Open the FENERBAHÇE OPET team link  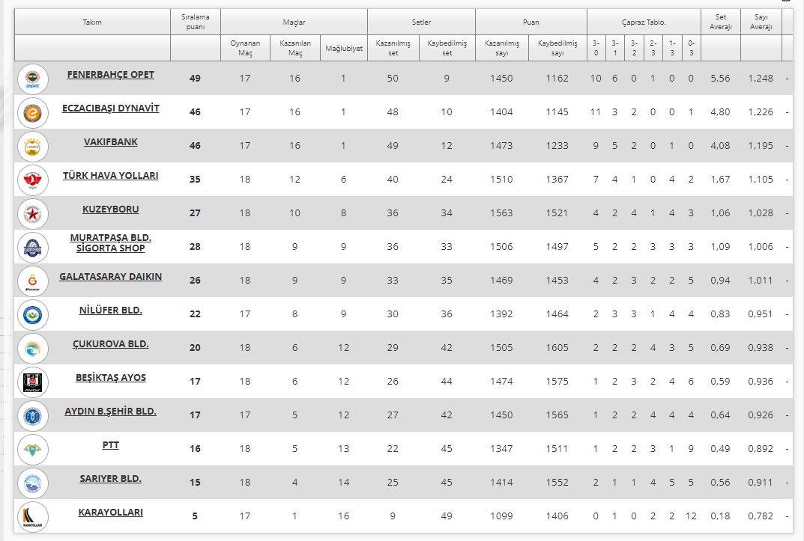[111, 75]
